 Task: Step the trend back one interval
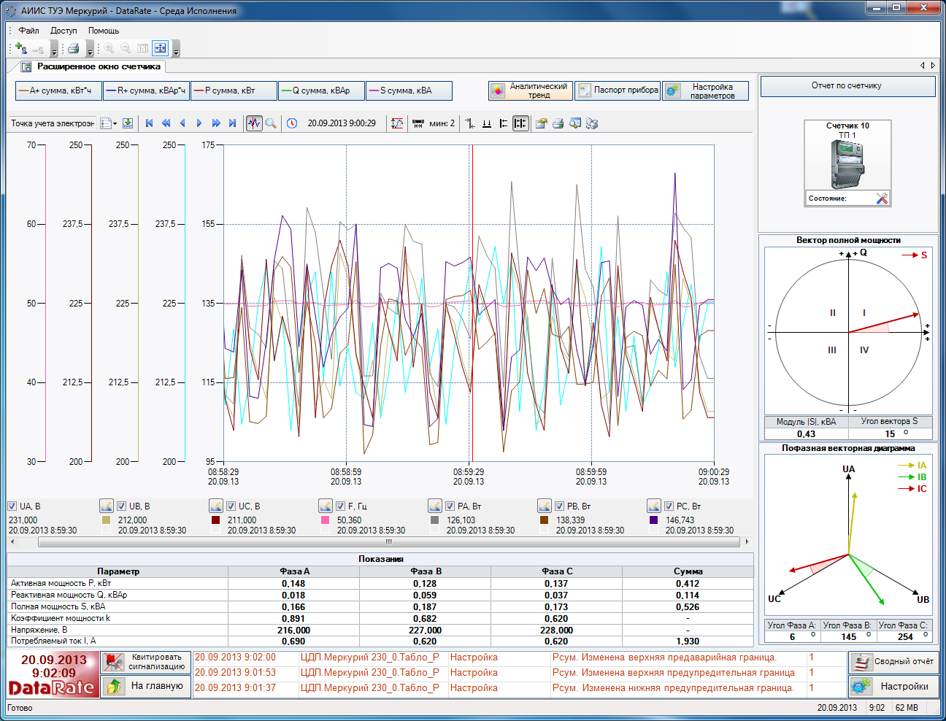point(182,123)
